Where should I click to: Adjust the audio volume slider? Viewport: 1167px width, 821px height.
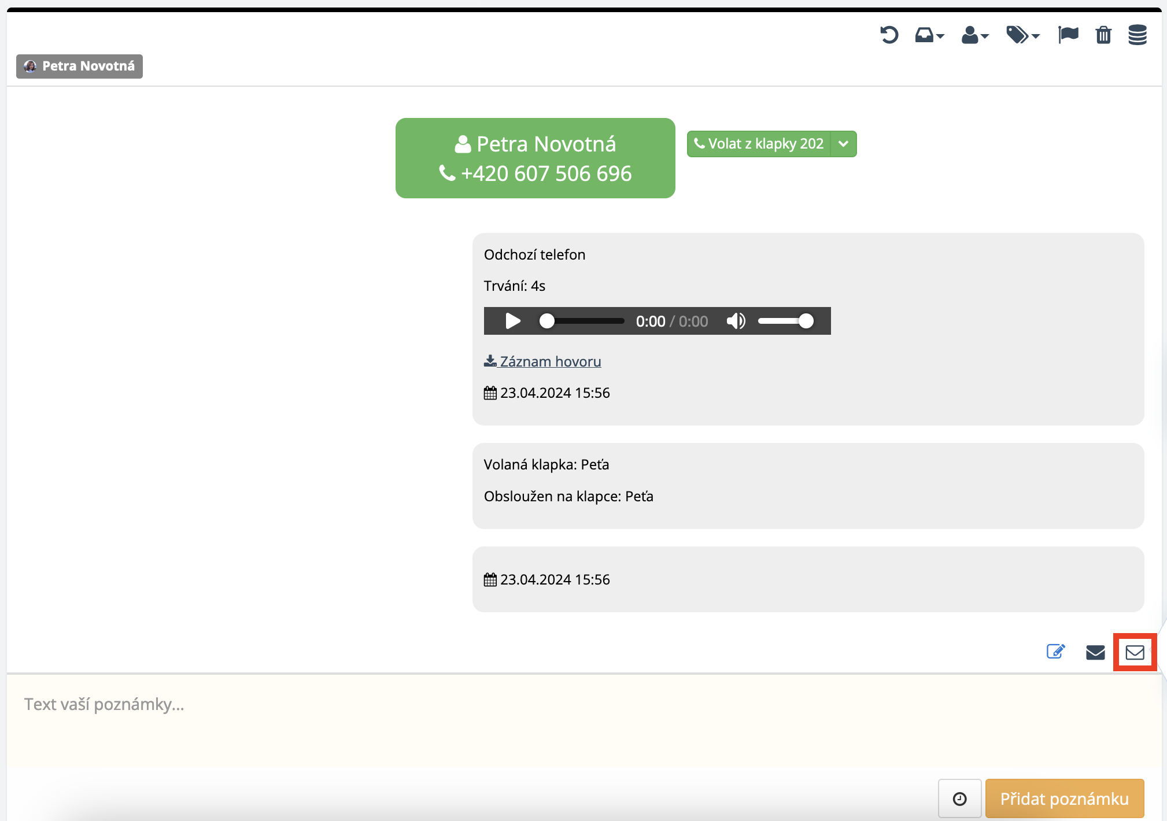tap(785, 321)
